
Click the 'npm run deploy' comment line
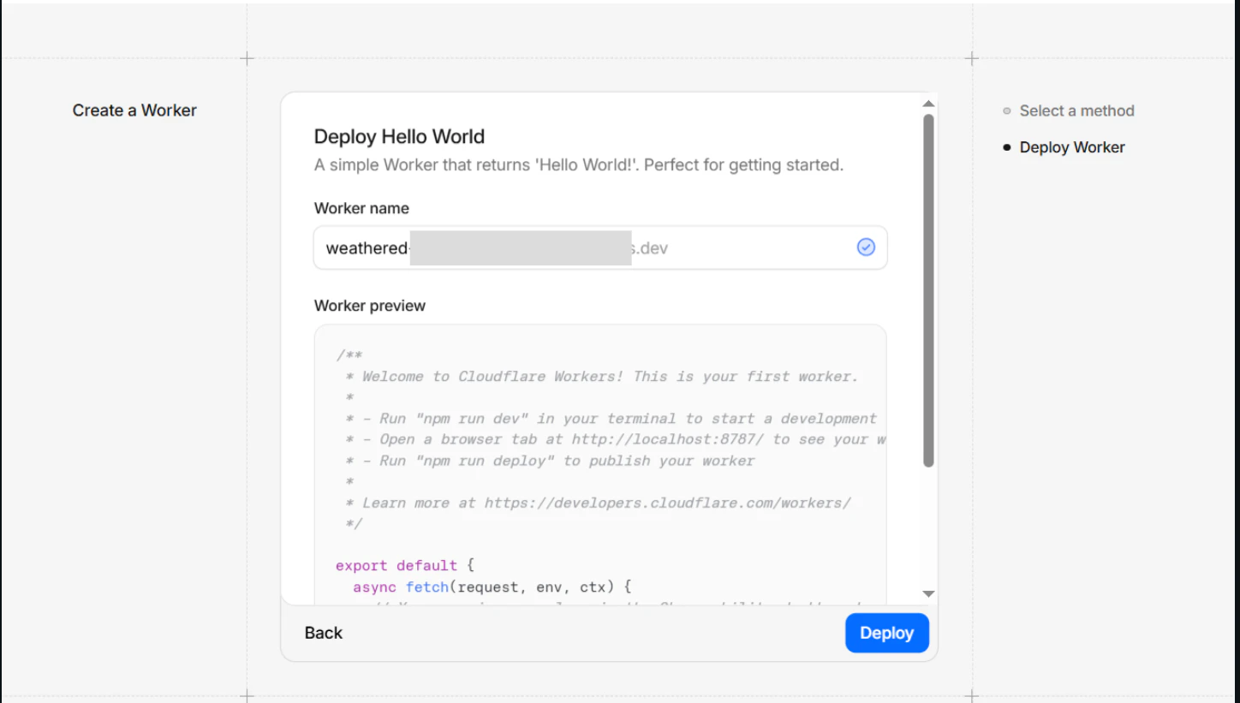550,461
